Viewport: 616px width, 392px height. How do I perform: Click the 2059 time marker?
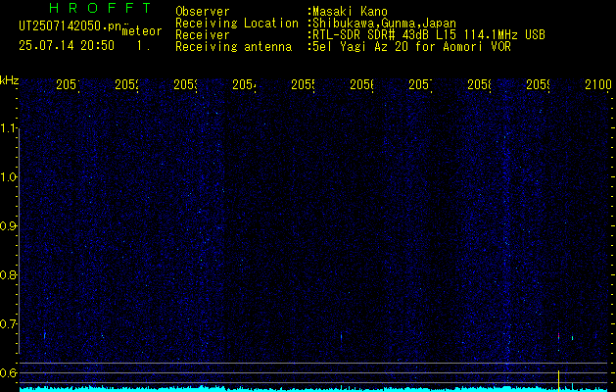coord(539,84)
